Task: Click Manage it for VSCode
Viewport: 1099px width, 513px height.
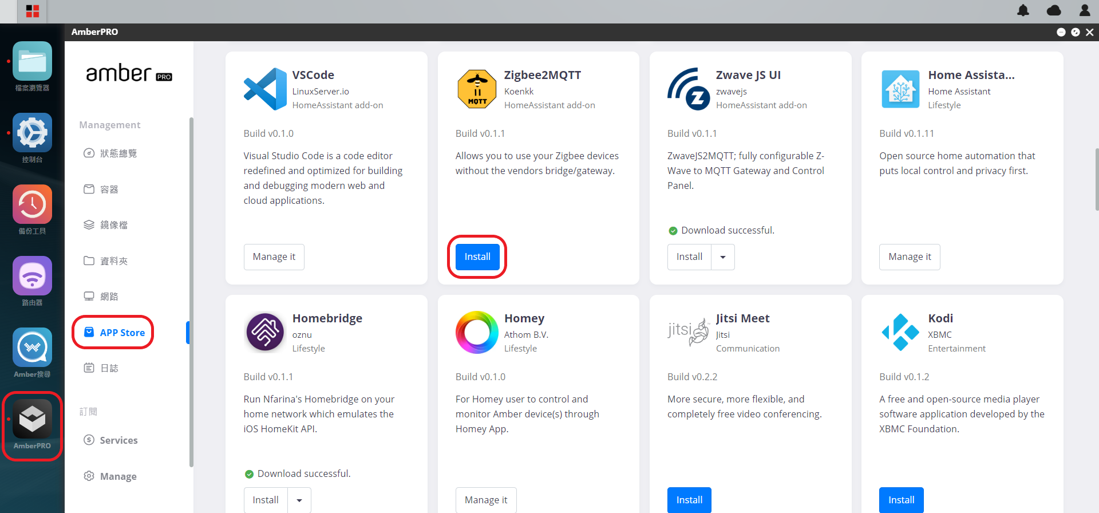Action: [x=274, y=257]
